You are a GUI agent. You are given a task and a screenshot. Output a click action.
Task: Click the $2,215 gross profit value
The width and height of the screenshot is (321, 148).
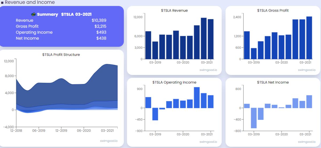[x=100, y=26]
